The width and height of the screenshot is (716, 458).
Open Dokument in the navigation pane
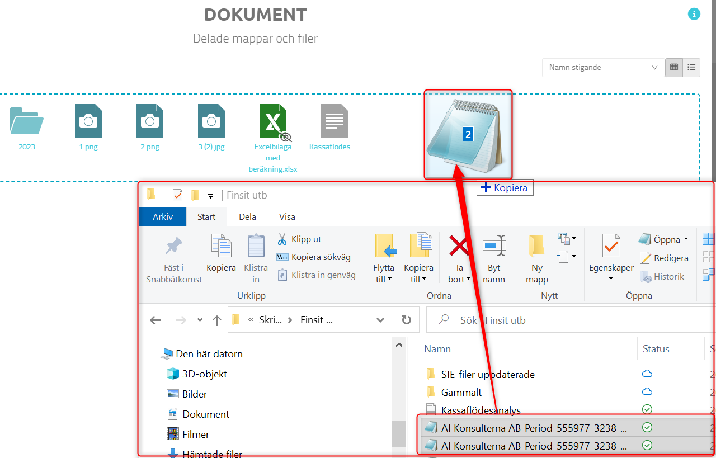(x=198, y=414)
